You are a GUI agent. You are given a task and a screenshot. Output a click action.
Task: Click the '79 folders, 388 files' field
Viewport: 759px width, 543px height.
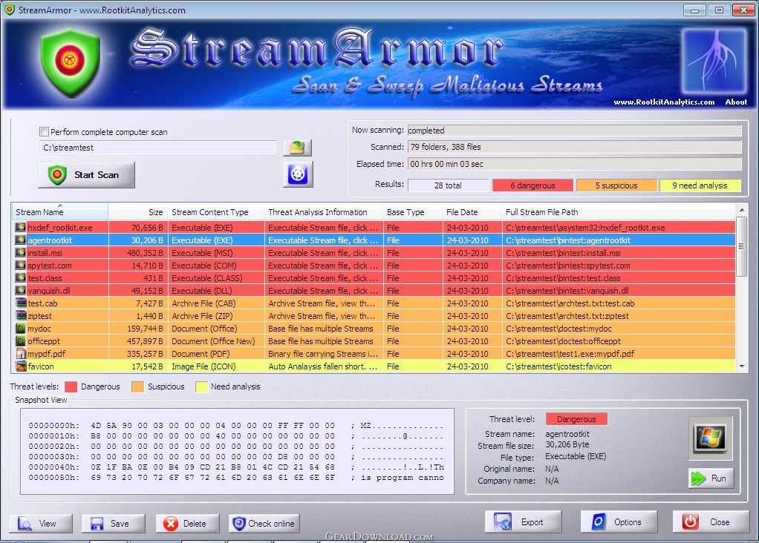[575, 147]
